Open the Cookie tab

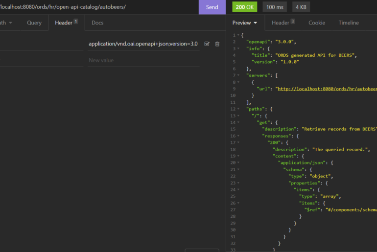click(317, 23)
